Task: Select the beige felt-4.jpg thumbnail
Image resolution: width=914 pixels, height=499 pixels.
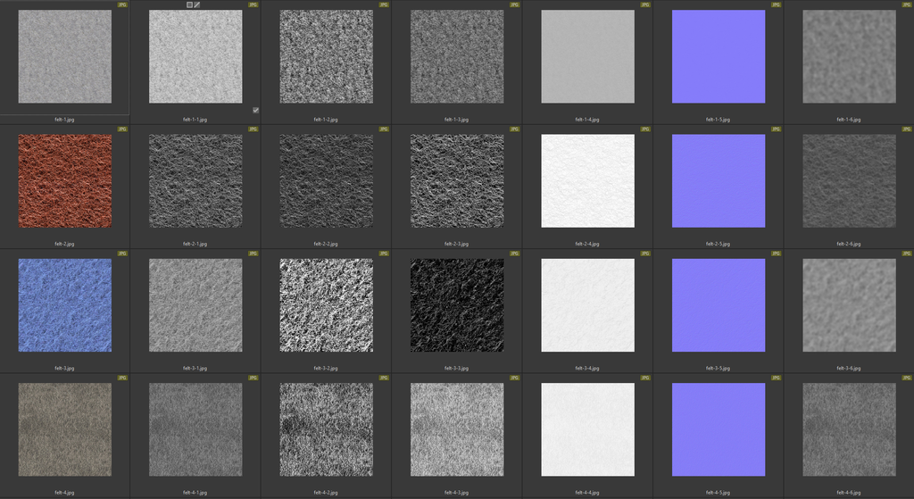Action: (x=65, y=429)
